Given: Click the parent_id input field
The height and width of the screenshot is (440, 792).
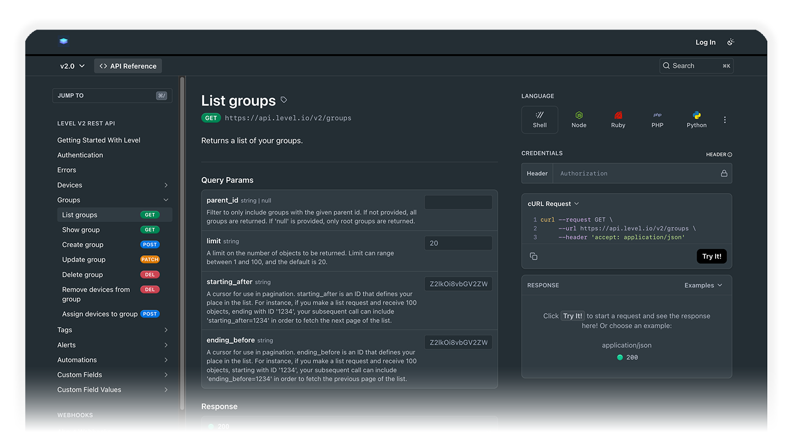Looking at the screenshot, I should 458,202.
